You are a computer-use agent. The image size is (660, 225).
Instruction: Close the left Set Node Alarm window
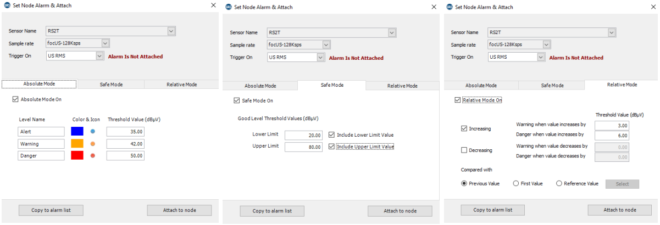click(x=213, y=5)
